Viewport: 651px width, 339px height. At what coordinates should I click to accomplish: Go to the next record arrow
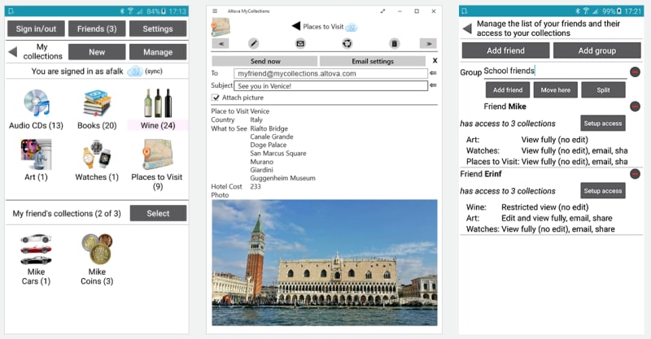[428, 43]
